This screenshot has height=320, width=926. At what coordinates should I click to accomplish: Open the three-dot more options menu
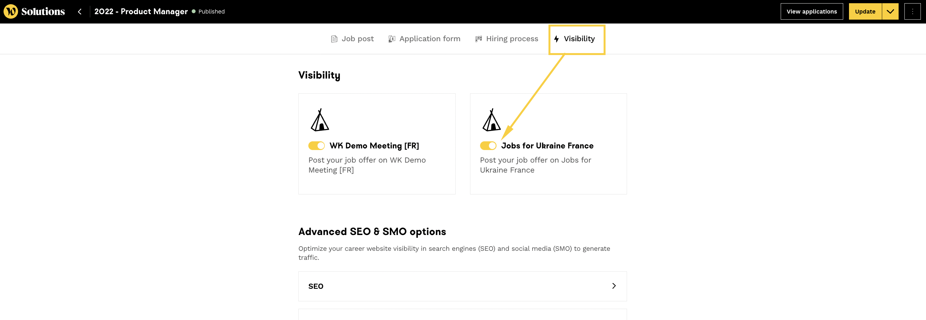(x=912, y=12)
